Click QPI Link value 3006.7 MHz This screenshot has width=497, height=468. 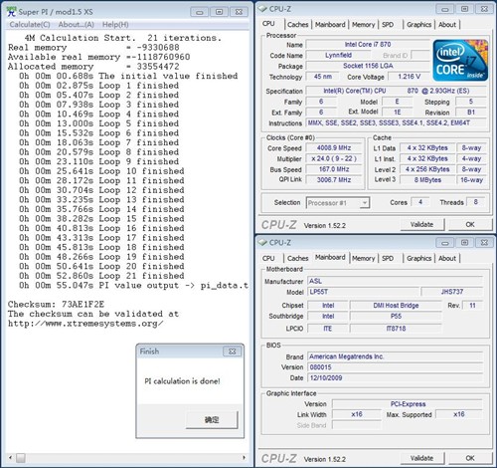(x=334, y=180)
